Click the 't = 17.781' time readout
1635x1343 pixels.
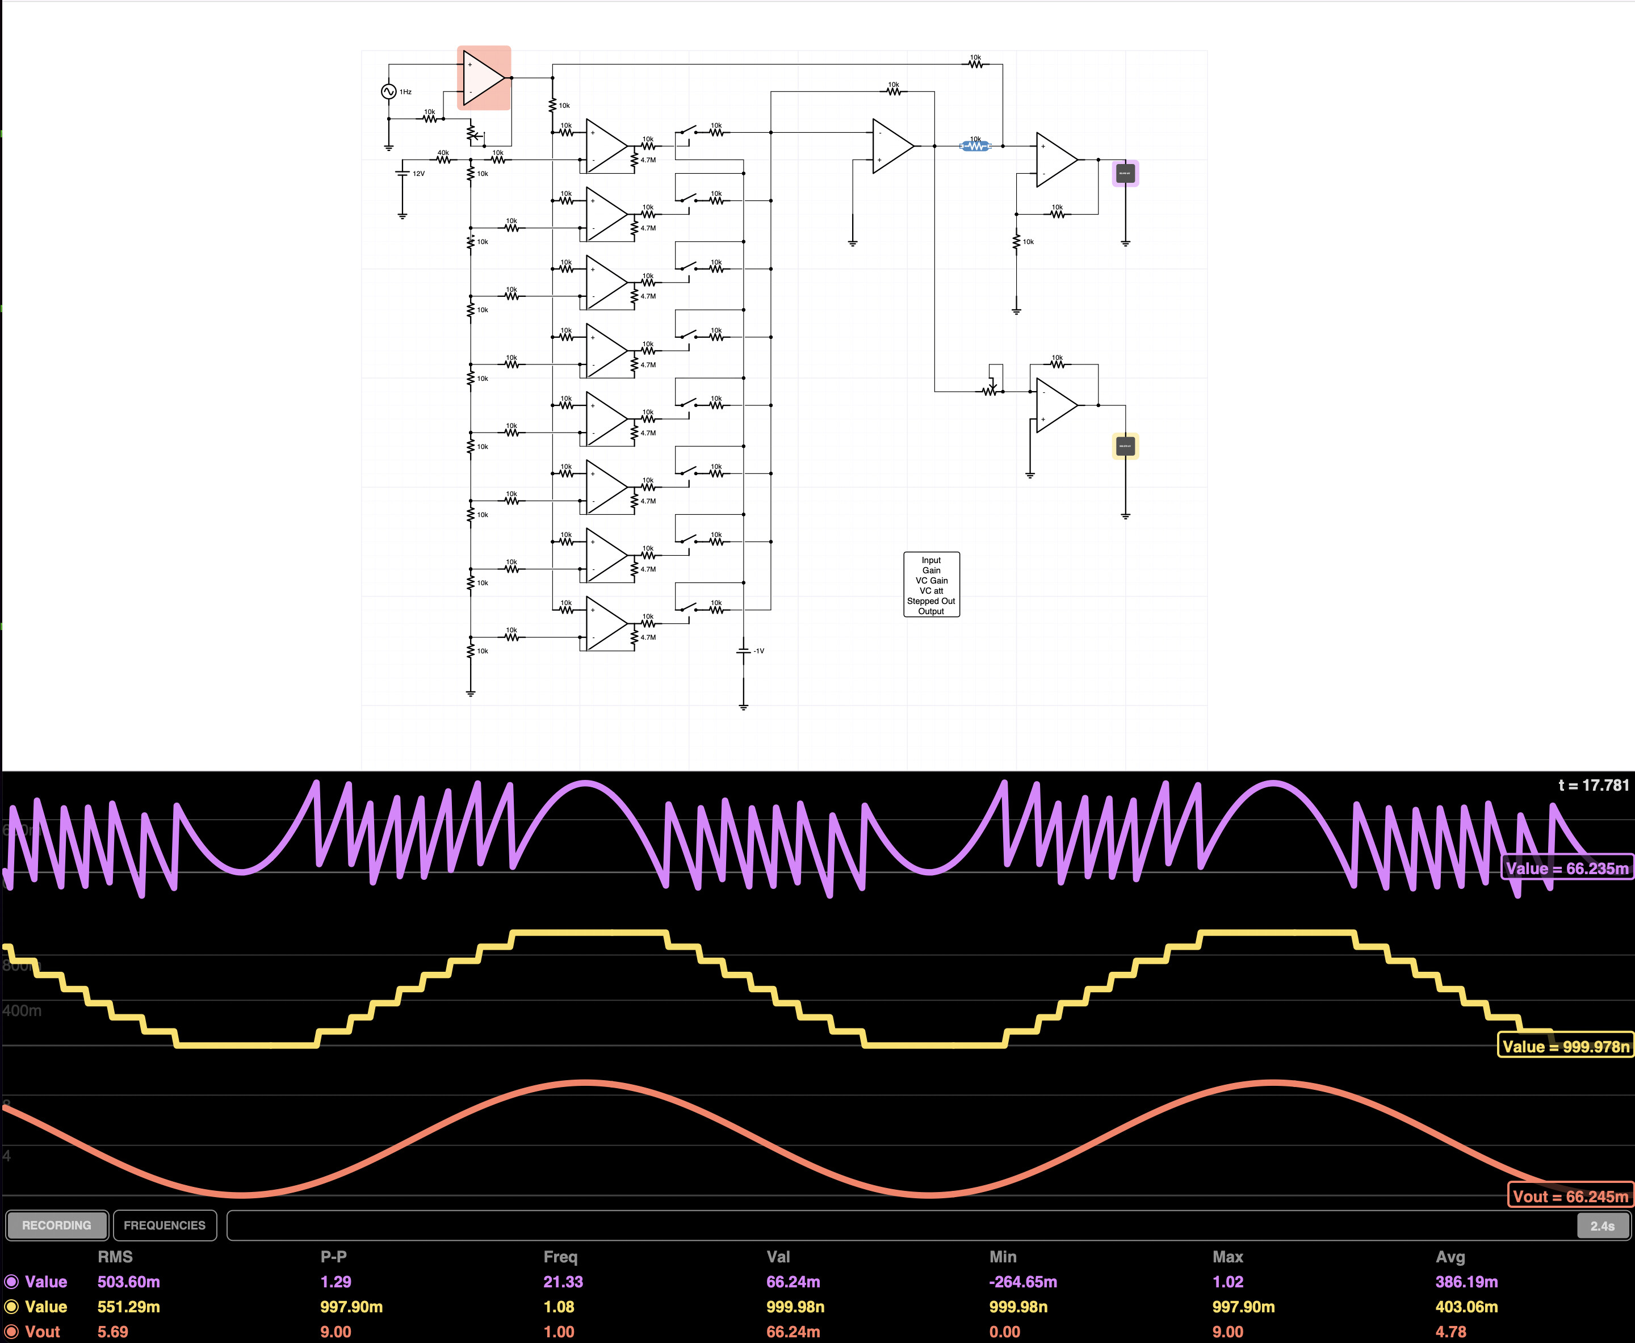(1593, 784)
